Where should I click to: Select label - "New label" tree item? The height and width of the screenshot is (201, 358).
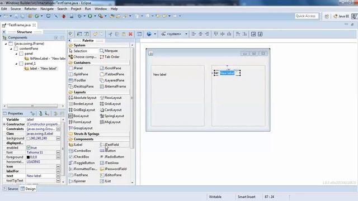pyautogui.click(x=41, y=69)
